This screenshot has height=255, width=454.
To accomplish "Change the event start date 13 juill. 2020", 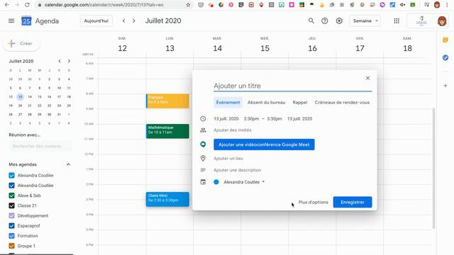I will (226, 118).
